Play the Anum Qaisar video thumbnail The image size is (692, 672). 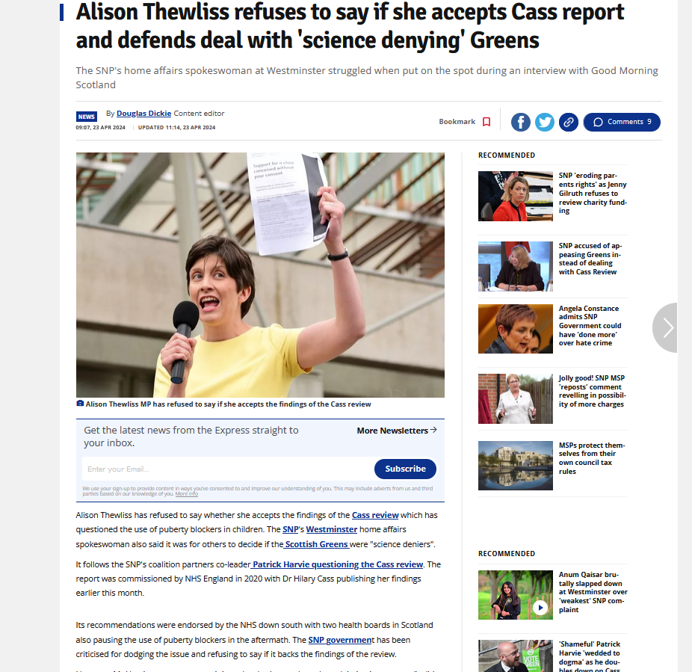coord(516,595)
